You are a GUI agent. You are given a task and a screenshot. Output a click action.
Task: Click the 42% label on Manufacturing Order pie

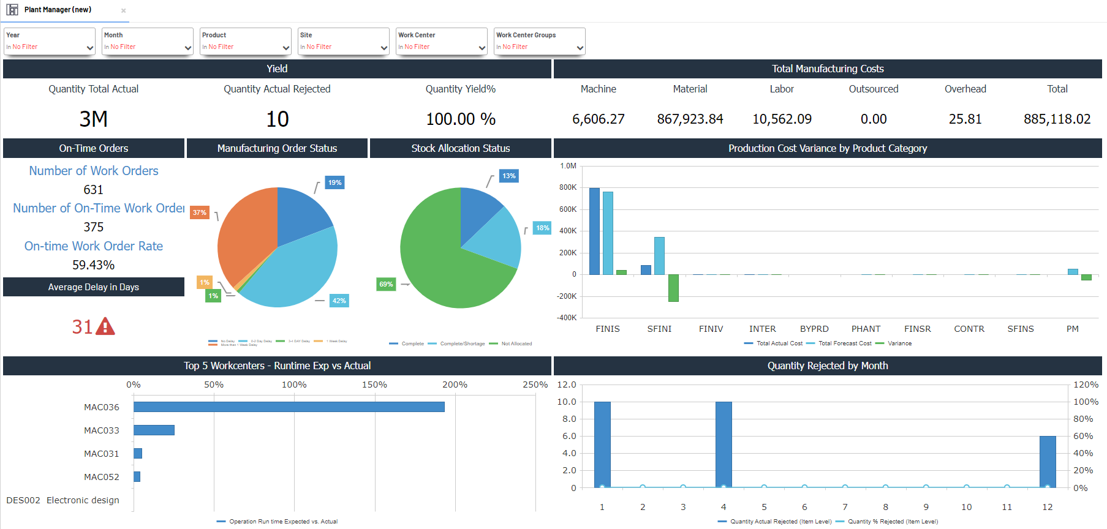click(x=339, y=301)
